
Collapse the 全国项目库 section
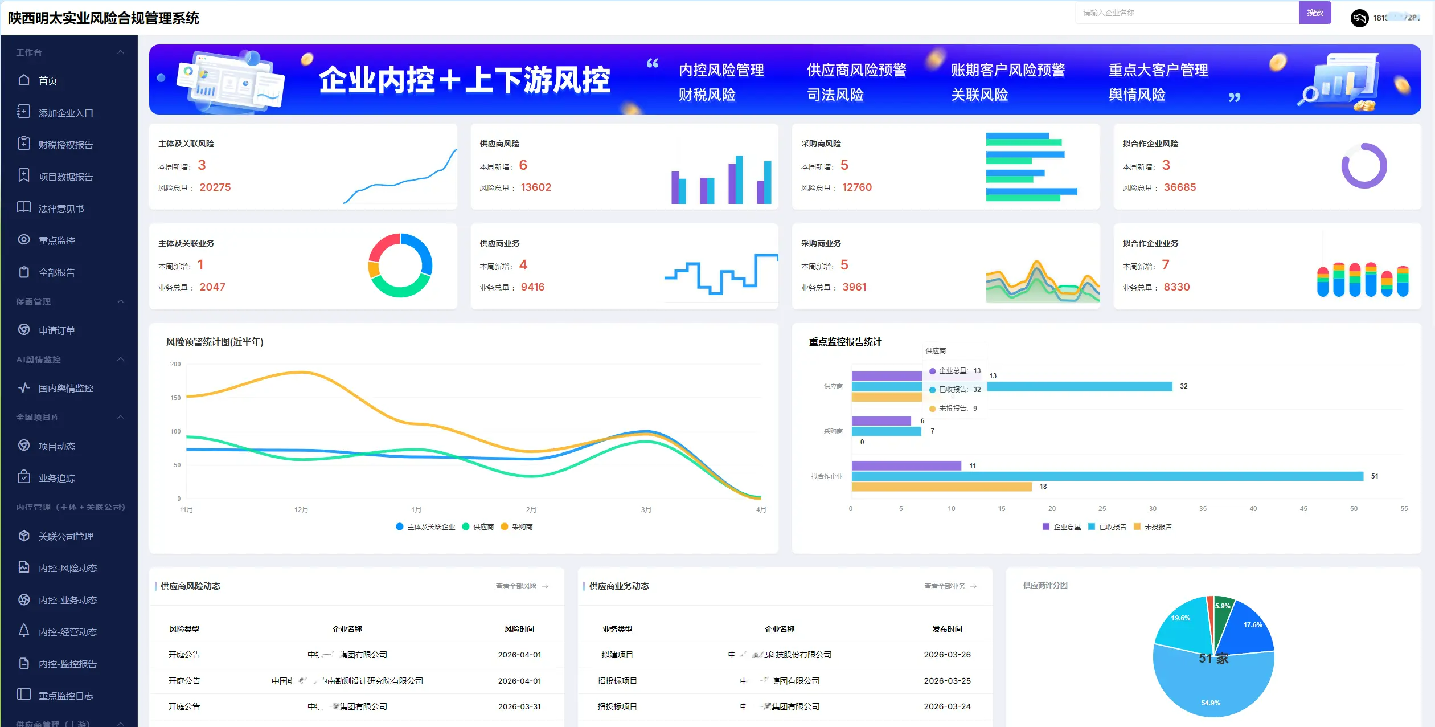click(x=120, y=416)
